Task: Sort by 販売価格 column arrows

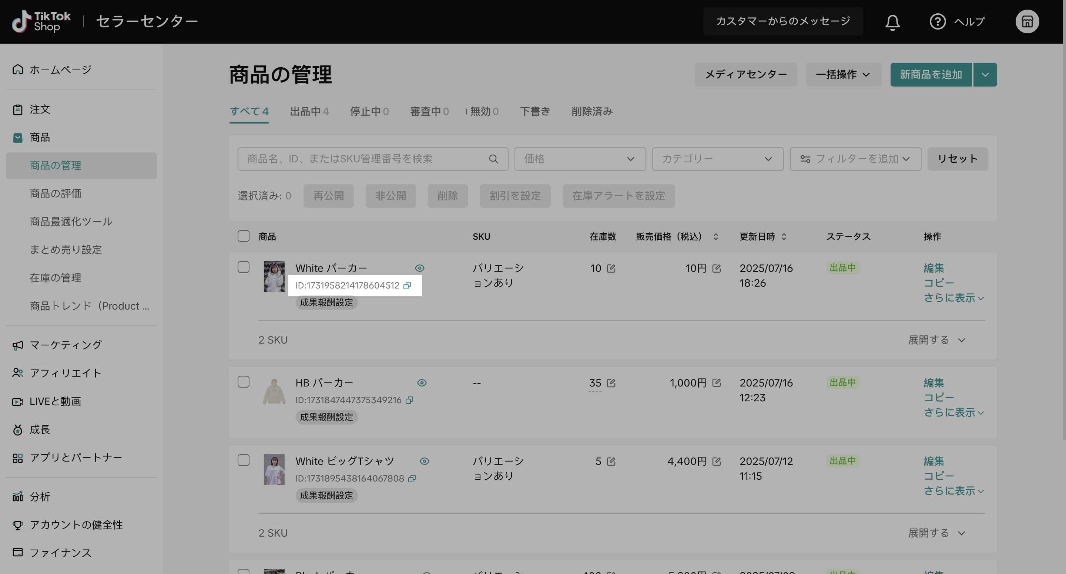Action: click(x=715, y=237)
